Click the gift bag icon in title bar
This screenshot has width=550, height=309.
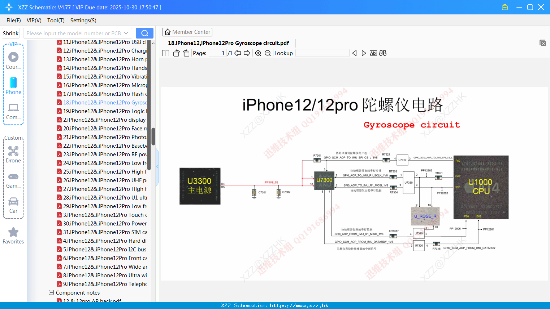[505, 7]
